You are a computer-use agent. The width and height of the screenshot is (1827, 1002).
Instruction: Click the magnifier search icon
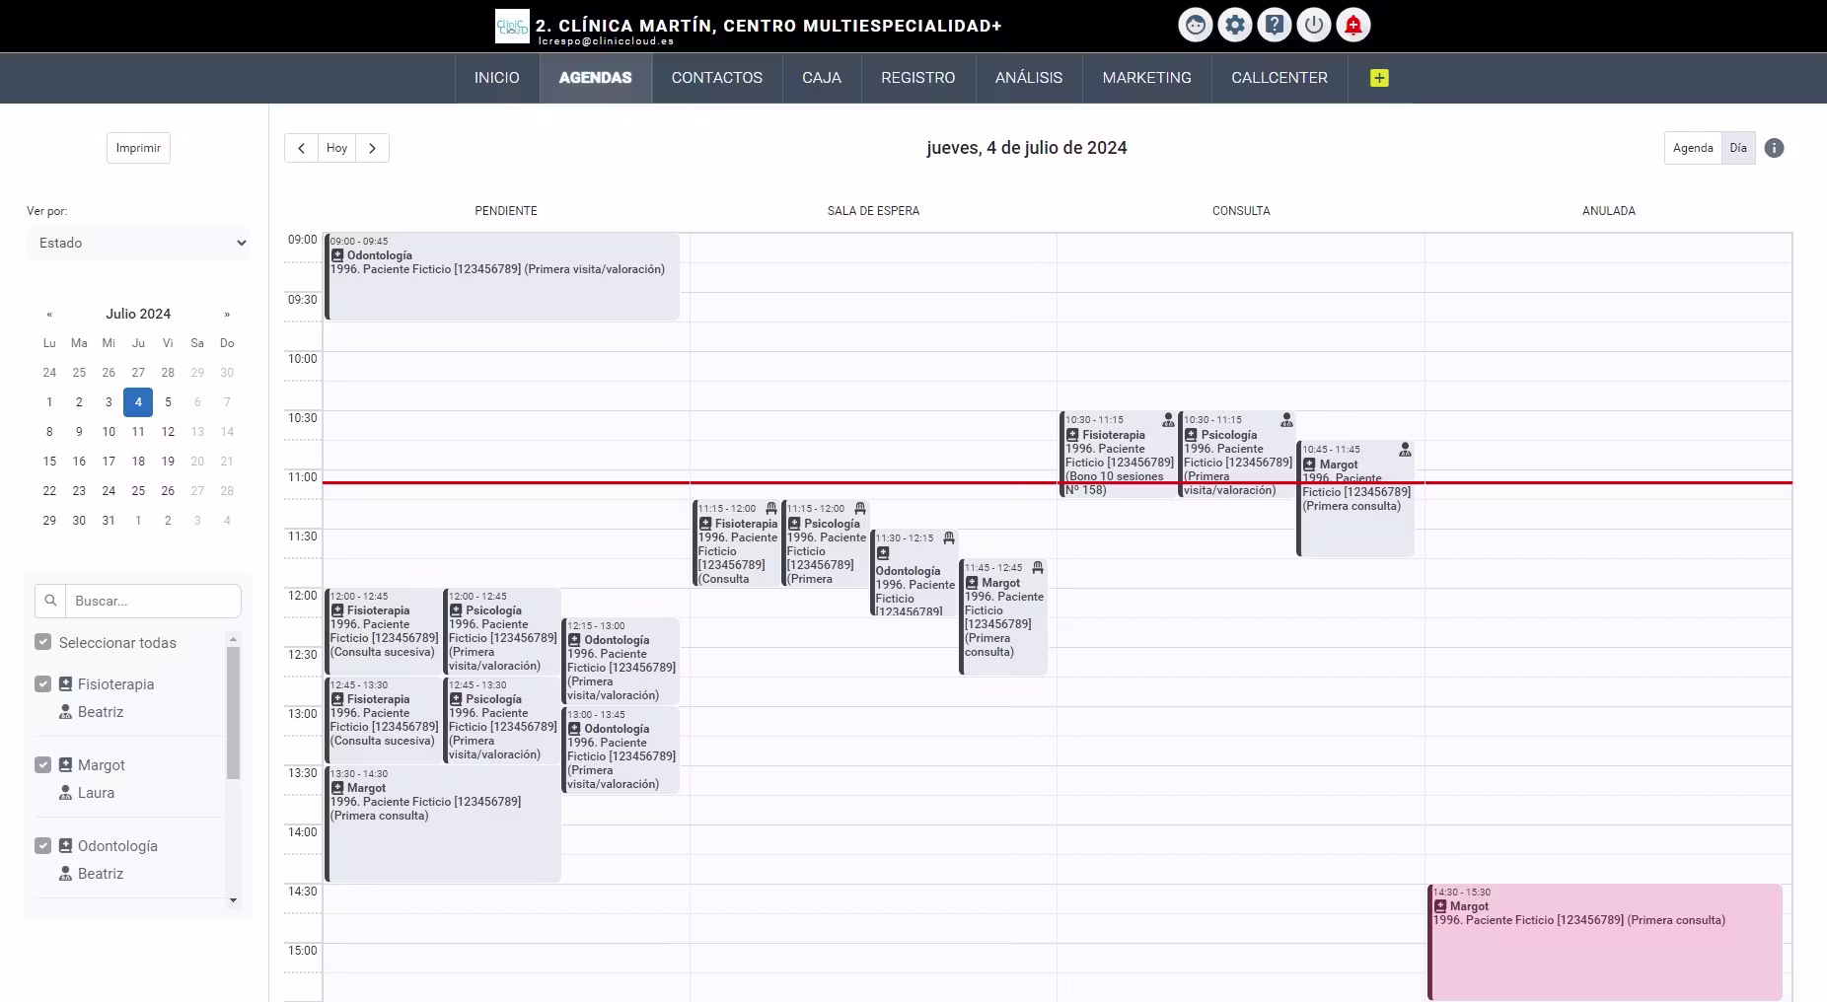pyautogui.click(x=51, y=601)
